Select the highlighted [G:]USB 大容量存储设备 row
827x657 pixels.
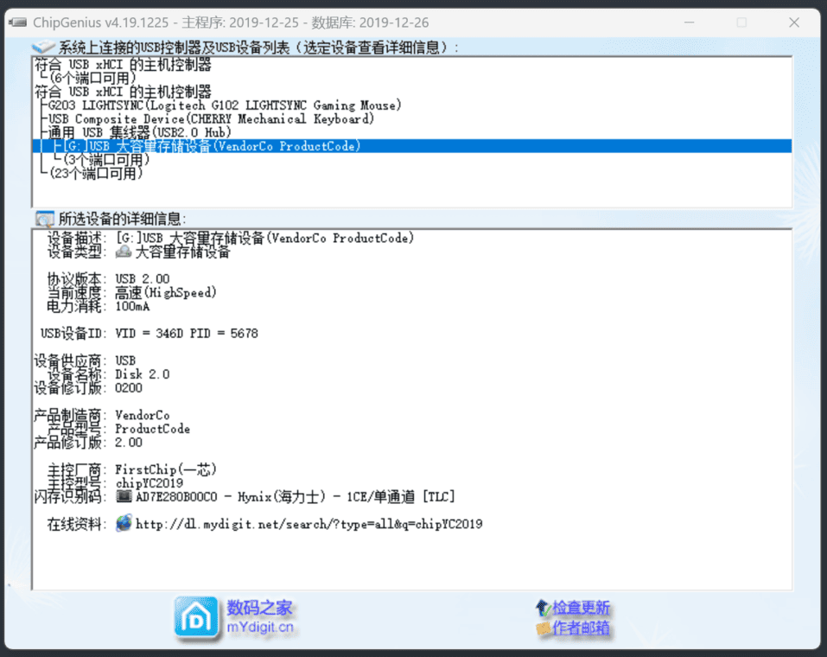412,146
